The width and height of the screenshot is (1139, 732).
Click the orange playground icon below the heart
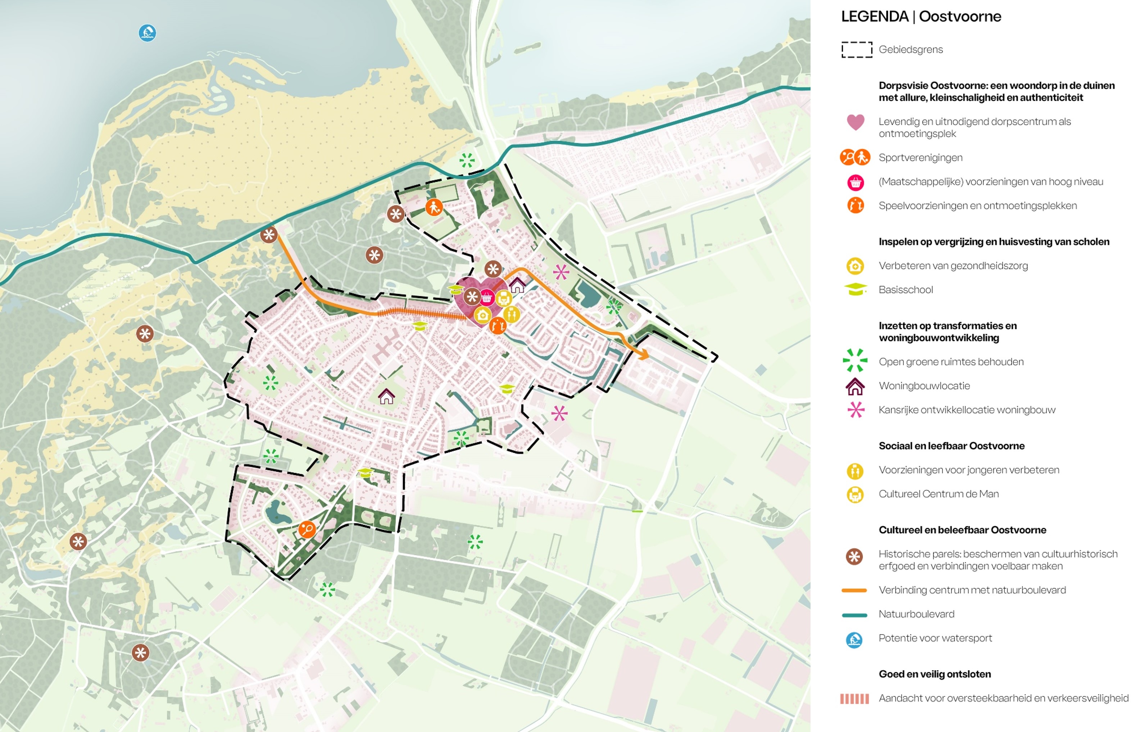[x=497, y=326]
